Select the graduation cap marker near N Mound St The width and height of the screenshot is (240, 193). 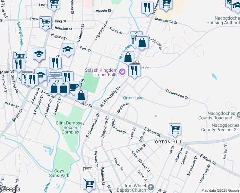68,50
